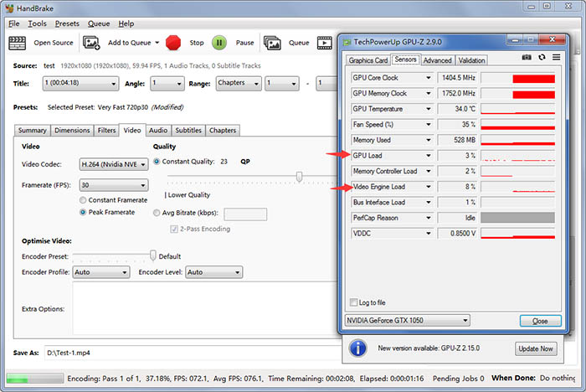This screenshot has height=392, width=586.
Task: Open the File menu
Action: [14, 23]
